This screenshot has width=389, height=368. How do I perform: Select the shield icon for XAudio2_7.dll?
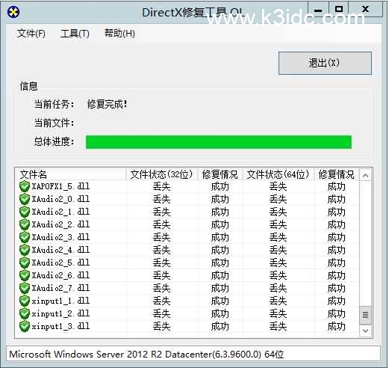[x=25, y=288]
